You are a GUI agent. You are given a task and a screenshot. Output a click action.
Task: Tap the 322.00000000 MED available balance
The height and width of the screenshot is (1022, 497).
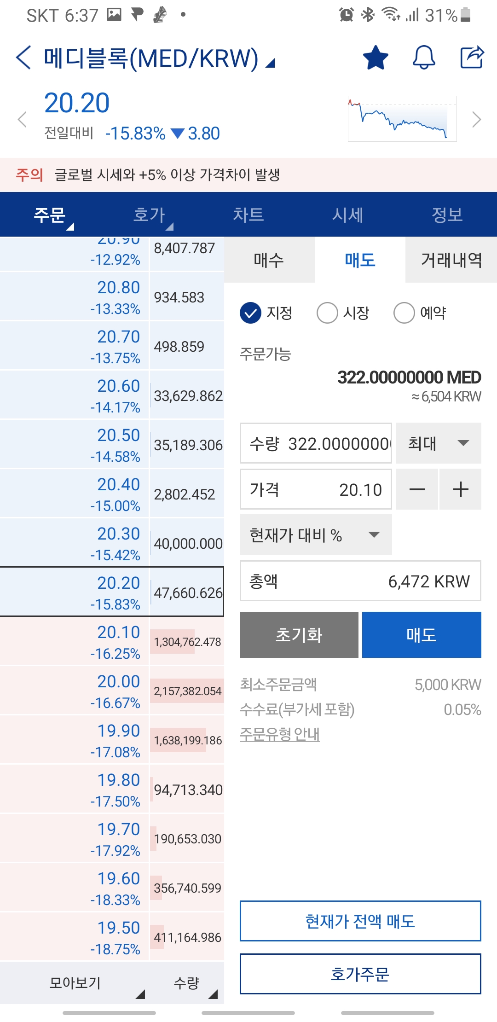tap(409, 377)
